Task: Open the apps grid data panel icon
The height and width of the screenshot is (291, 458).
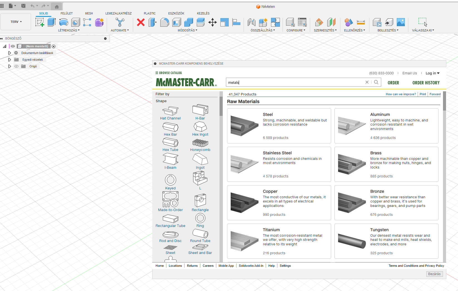Action: click(x=2, y=6)
